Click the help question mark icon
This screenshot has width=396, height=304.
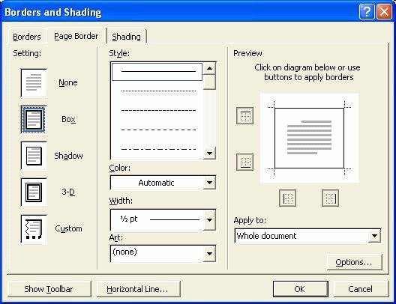[367, 11]
